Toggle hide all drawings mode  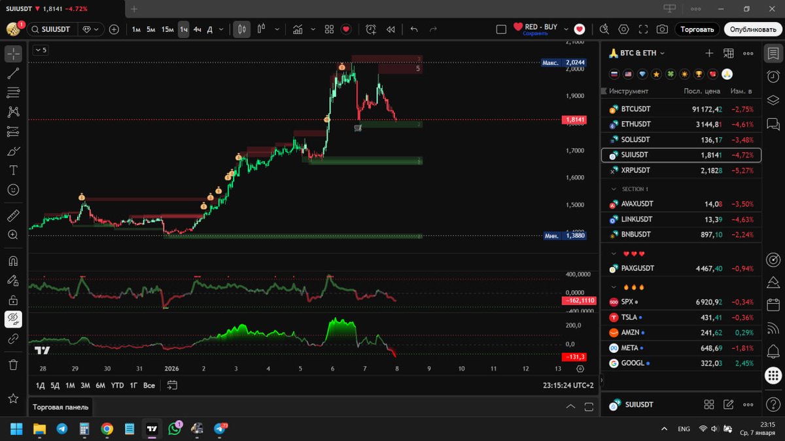point(14,319)
